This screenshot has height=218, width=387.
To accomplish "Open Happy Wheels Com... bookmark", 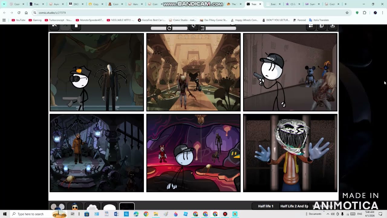I will click(x=245, y=20).
